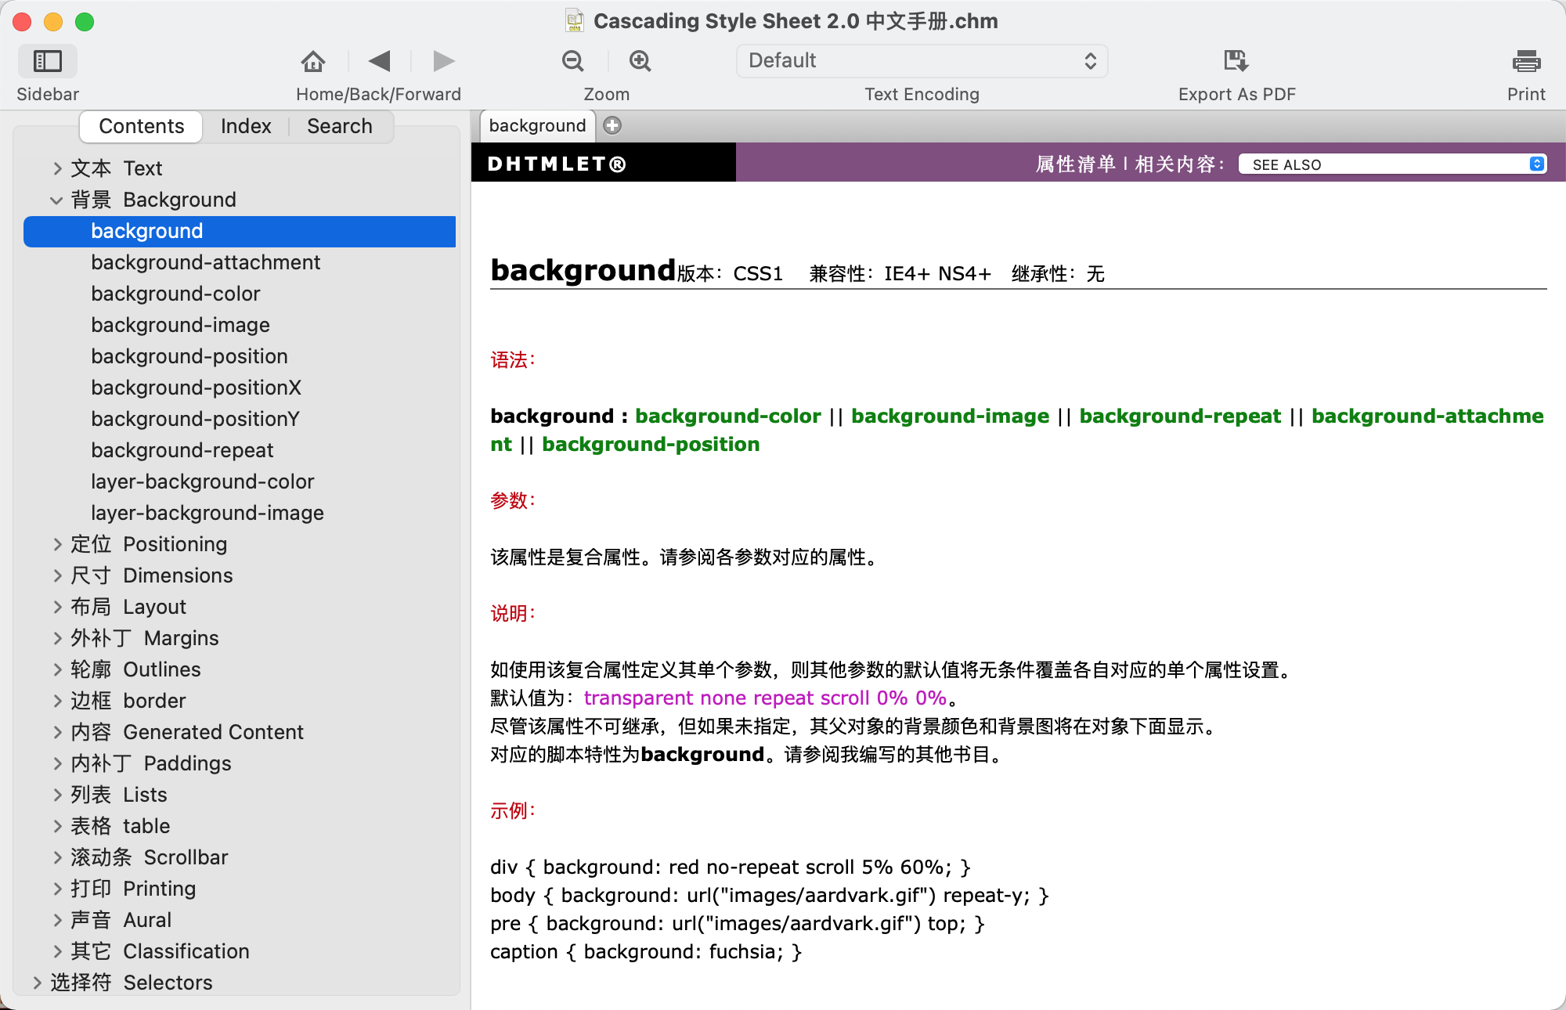
Task: Switch to the Search tab
Action: coord(340,126)
